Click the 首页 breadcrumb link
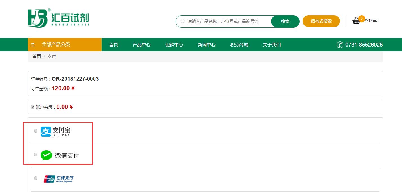 pyautogui.click(x=37, y=57)
